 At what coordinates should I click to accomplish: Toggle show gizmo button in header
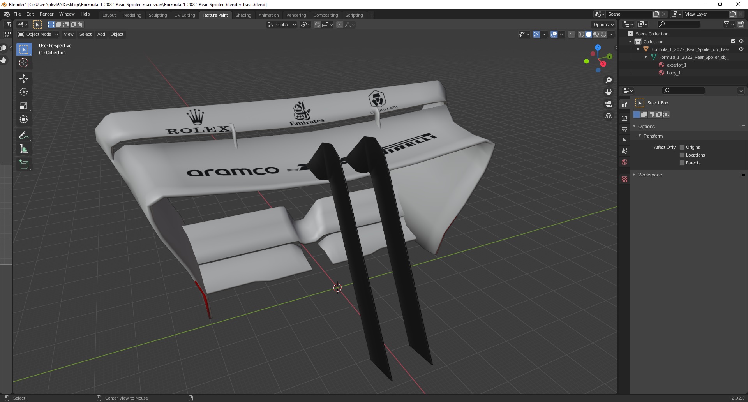pyautogui.click(x=536, y=34)
